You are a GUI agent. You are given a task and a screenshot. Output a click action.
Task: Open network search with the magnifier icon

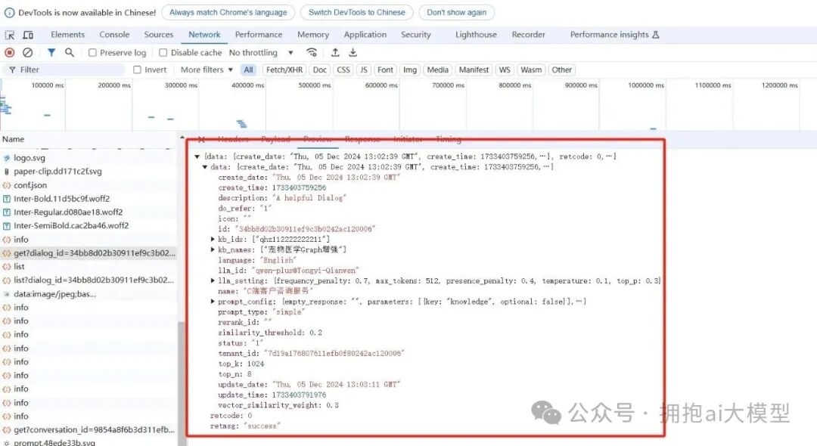click(x=69, y=52)
